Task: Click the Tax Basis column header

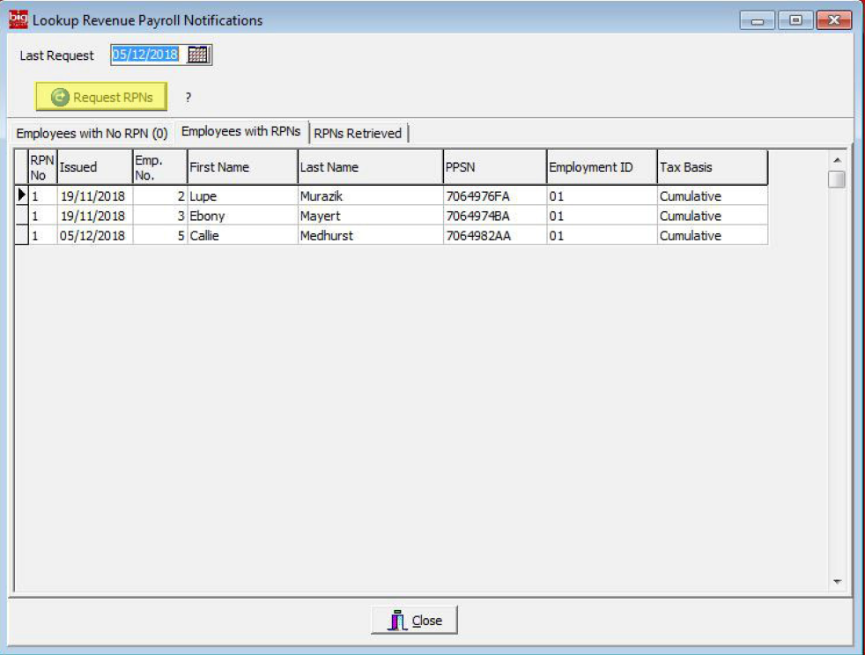Action: [713, 167]
